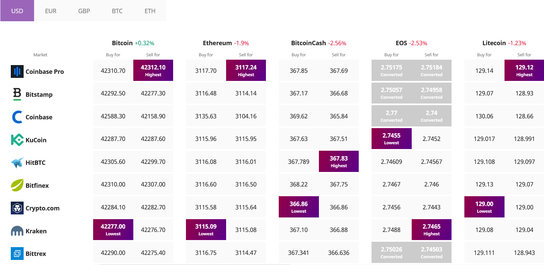Click the KuCoin logo icon
The height and width of the screenshot is (265, 544).
[x=17, y=140]
